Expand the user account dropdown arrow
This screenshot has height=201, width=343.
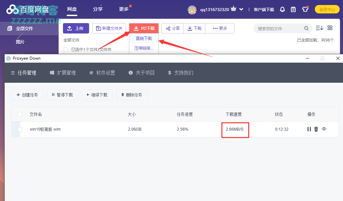[x=241, y=9]
